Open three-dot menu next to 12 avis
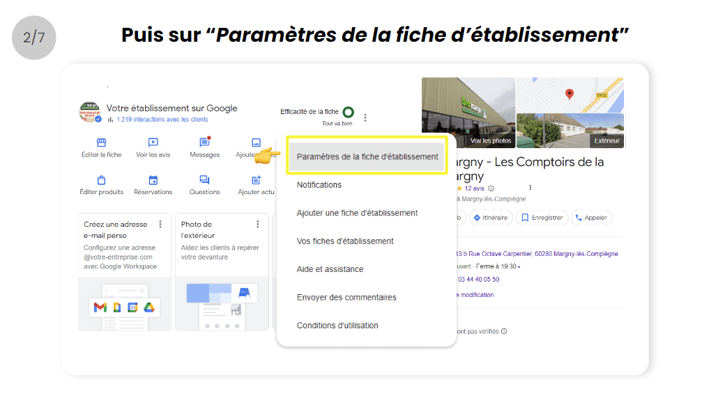702x393 pixels. point(530,188)
